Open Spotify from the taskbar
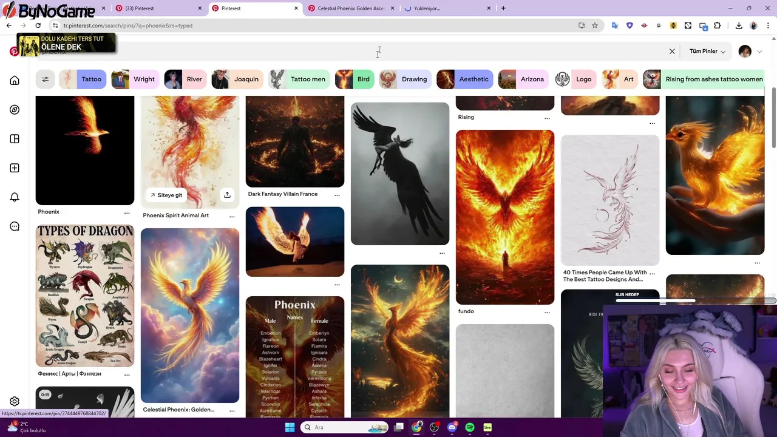This screenshot has height=437, width=777. pyautogui.click(x=470, y=427)
